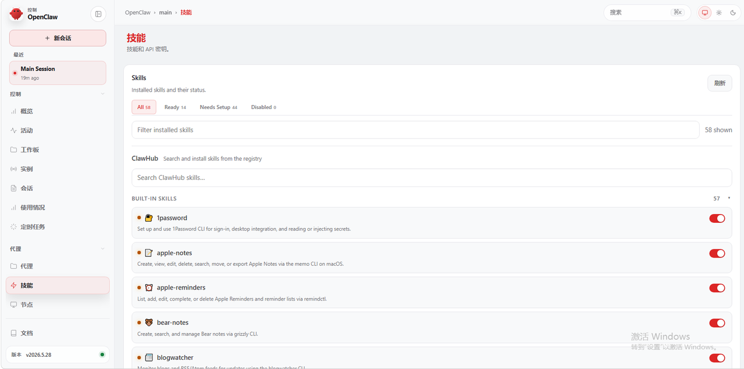744x369 pixels.
Task: Click the version v2026.5.28 label
Action: pos(38,354)
